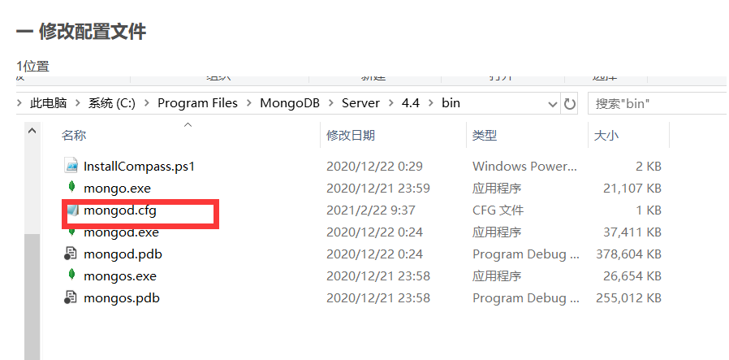729x360 pixels.
Task: Select the mongod.exe file name
Action: click(121, 232)
